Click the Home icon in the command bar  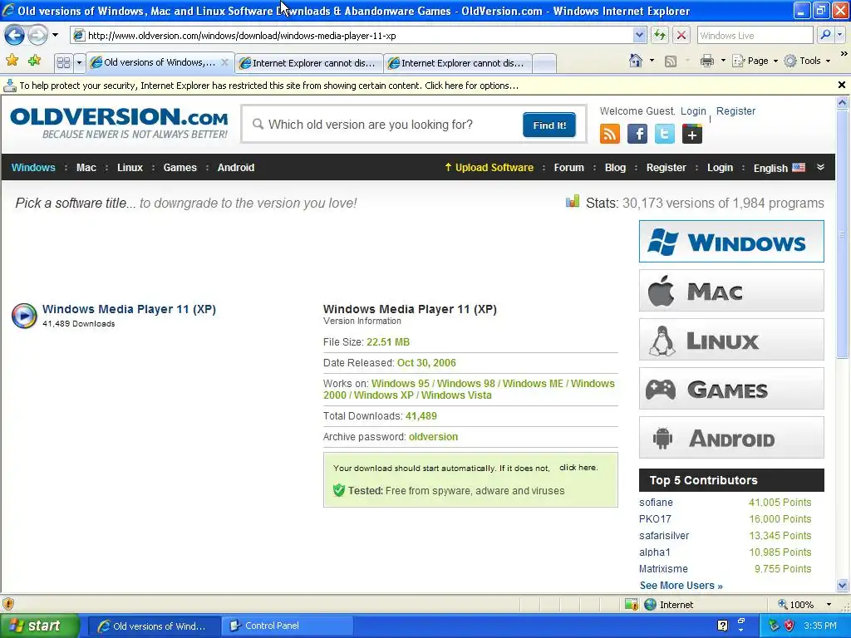pyautogui.click(x=636, y=61)
